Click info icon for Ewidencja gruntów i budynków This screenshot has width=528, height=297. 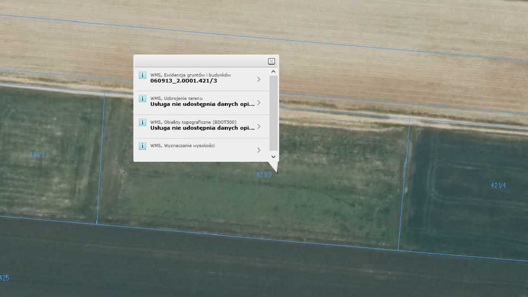pyautogui.click(x=143, y=75)
